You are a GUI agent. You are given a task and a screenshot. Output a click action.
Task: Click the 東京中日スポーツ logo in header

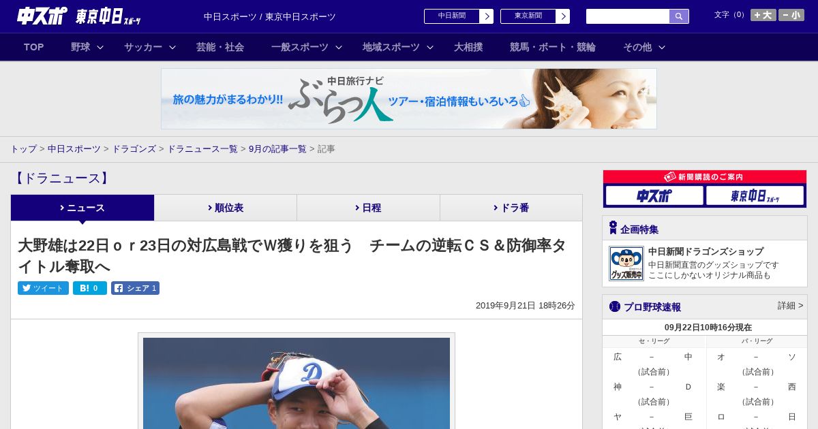click(x=108, y=16)
